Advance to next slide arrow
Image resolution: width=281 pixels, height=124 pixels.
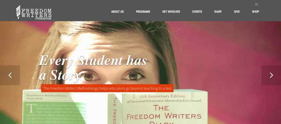tap(271, 75)
